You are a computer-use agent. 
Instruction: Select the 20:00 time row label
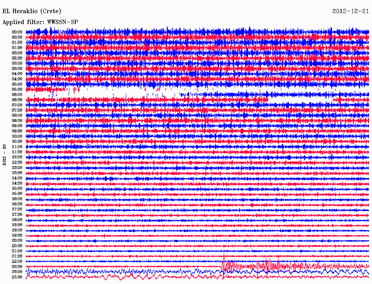click(x=17, y=240)
